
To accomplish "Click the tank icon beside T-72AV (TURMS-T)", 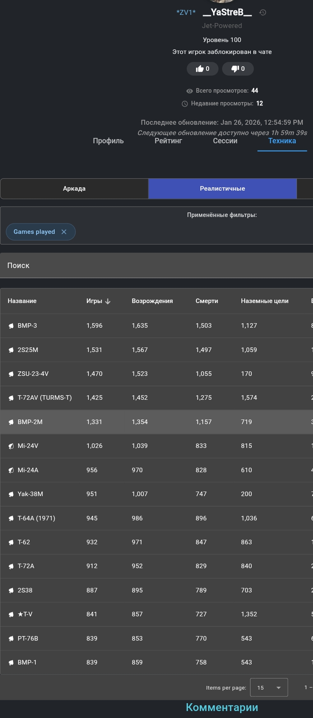I will coord(11,398).
